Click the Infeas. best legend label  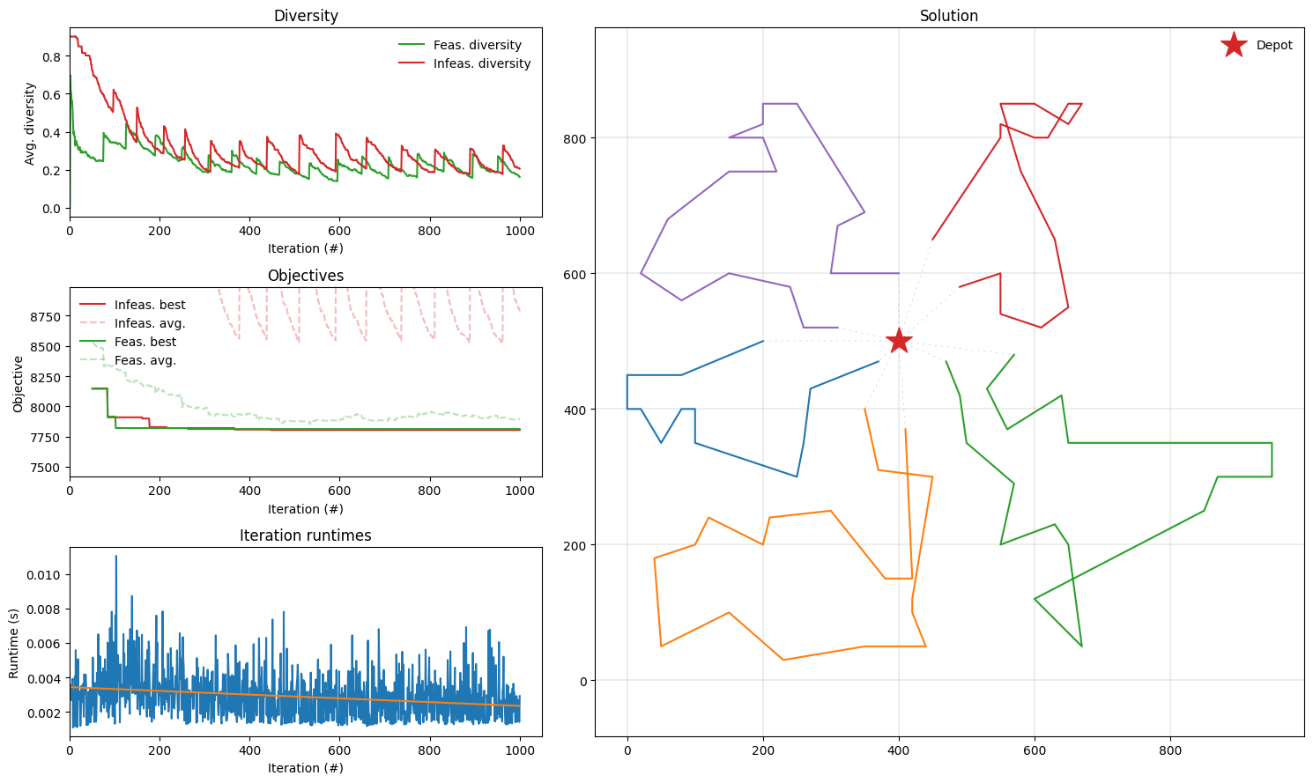tap(150, 305)
